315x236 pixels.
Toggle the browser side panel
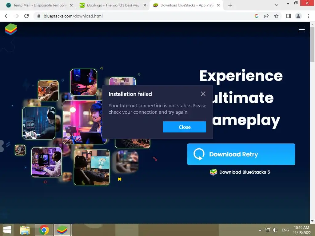click(x=289, y=16)
